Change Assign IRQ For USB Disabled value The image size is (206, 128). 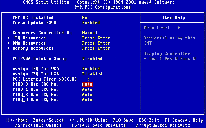(x=92, y=74)
